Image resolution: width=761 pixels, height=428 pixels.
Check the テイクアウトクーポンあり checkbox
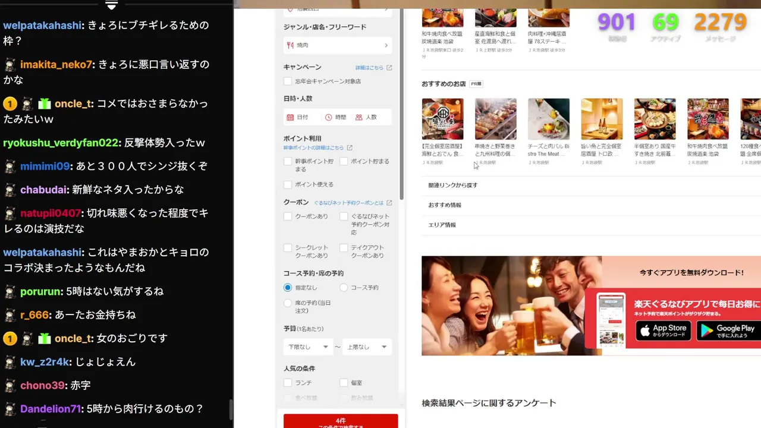point(344,248)
